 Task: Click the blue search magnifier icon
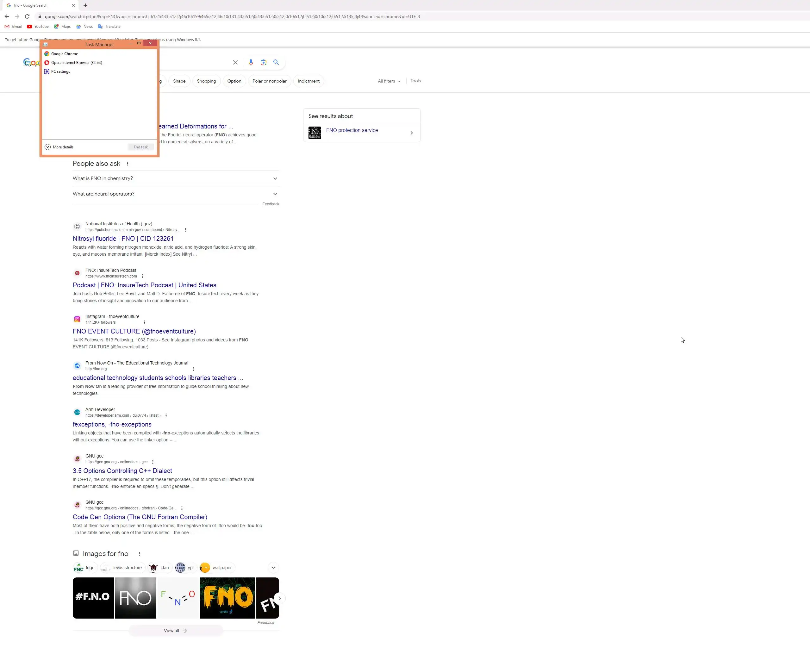[276, 62]
